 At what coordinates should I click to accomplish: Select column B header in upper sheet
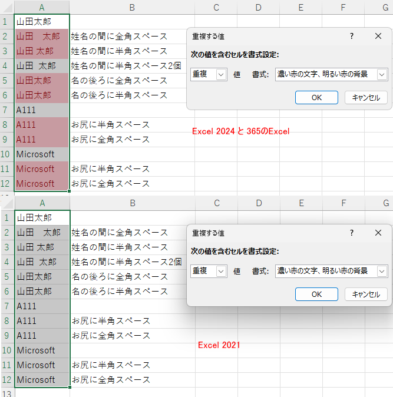tap(132, 7)
